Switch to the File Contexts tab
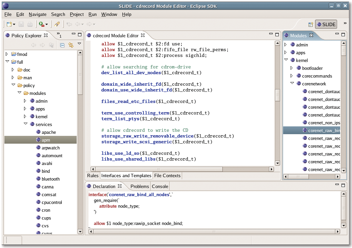 (168, 175)
